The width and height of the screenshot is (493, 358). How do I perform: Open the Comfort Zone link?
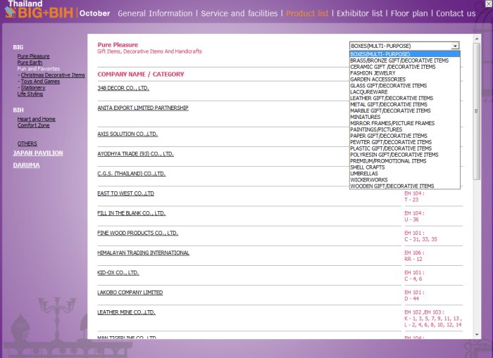[33, 125]
